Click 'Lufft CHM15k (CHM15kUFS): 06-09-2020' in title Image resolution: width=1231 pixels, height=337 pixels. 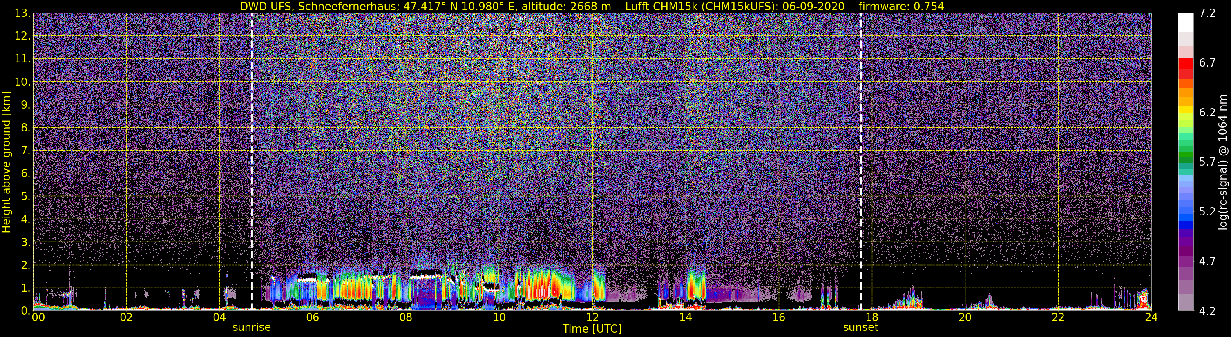(x=735, y=6)
